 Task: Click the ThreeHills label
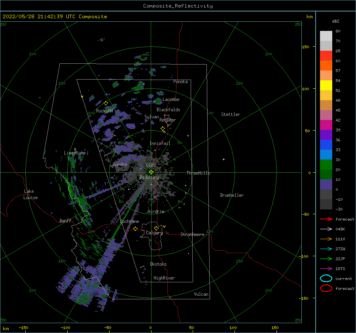tap(199, 173)
